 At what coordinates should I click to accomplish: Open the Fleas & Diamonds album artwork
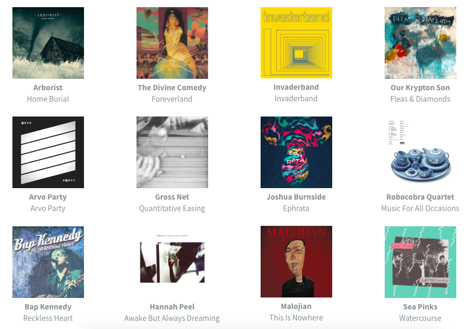point(420,43)
